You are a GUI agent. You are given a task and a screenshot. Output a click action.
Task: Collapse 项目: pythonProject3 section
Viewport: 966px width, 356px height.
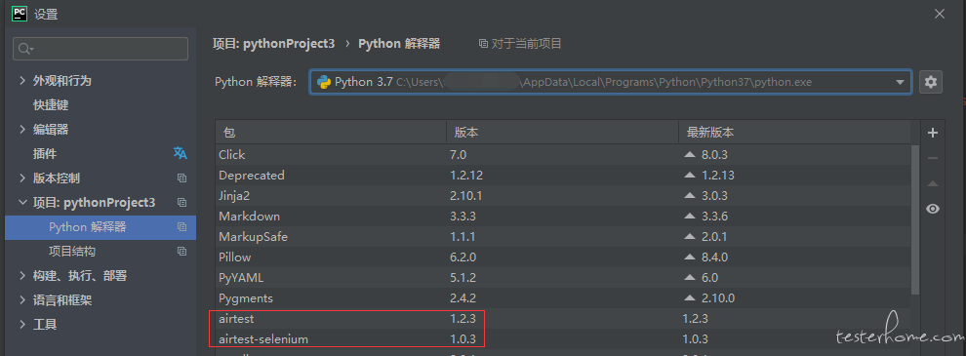point(22,202)
